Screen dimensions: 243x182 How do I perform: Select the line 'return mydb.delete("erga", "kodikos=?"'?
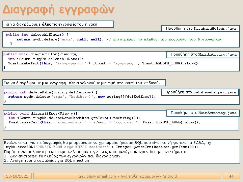(x=52, y=97)
